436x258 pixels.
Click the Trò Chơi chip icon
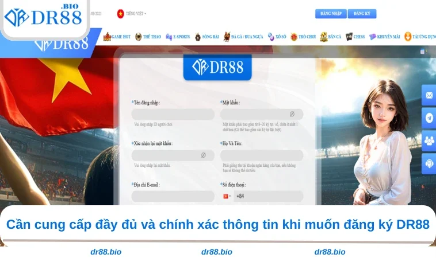(x=294, y=37)
